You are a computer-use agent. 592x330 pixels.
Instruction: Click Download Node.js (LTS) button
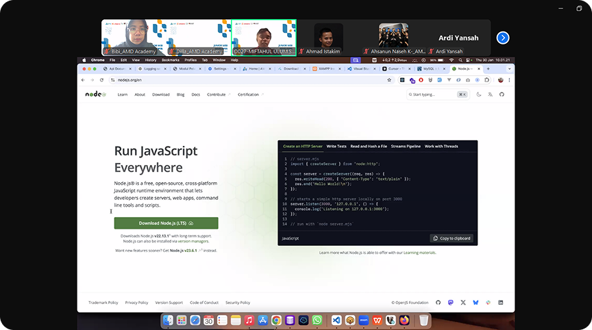click(166, 223)
